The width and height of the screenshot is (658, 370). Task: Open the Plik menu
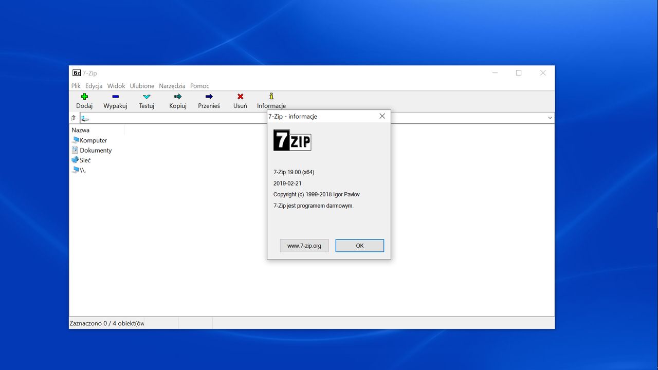coord(76,86)
